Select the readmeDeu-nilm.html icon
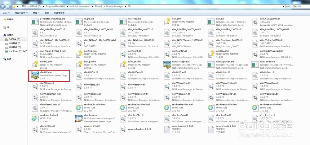This screenshot has width=310, height=145. [123, 108]
